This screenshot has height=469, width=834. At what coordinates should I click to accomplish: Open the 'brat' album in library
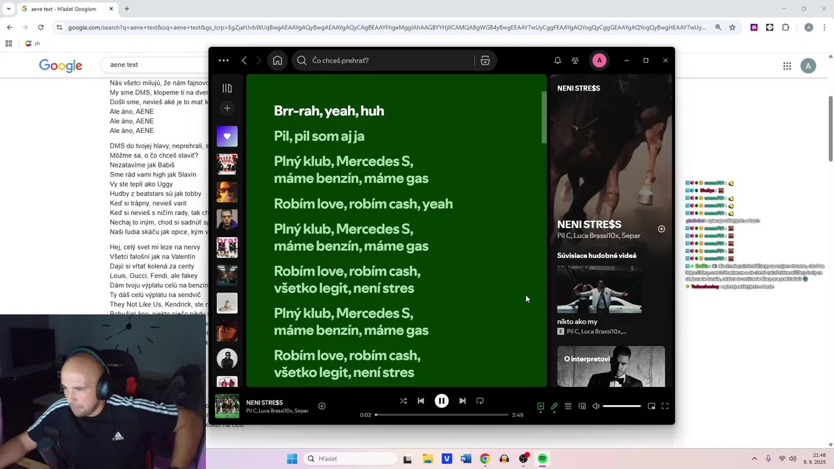[227, 248]
